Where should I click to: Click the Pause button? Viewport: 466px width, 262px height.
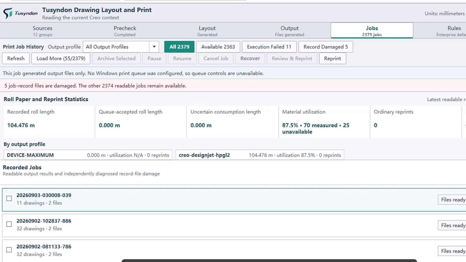click(x=154, y=58)
